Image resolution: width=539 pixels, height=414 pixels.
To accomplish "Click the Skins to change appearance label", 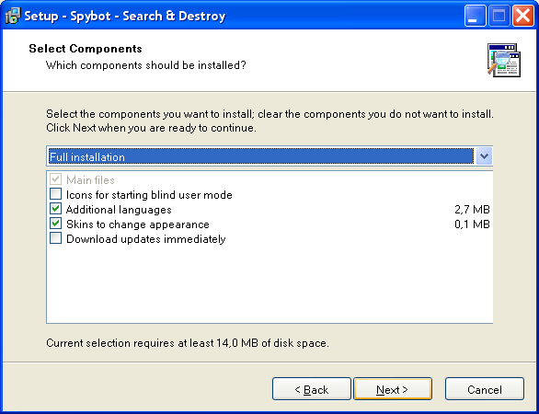I will 138,224.
